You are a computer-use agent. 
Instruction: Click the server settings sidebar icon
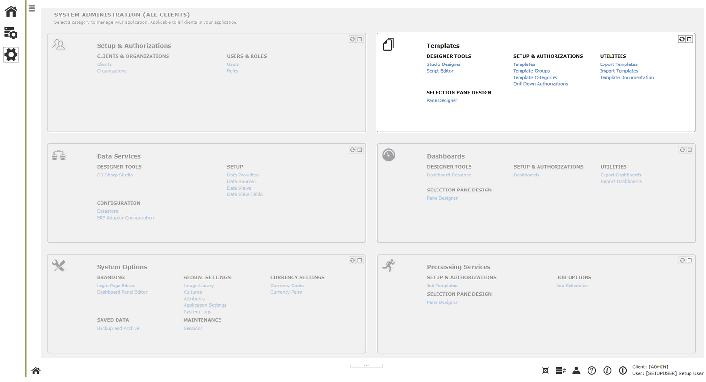(11, 33)
